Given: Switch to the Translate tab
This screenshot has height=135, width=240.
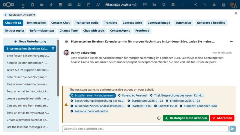Looking at the screenshot, I should point(110,23).
